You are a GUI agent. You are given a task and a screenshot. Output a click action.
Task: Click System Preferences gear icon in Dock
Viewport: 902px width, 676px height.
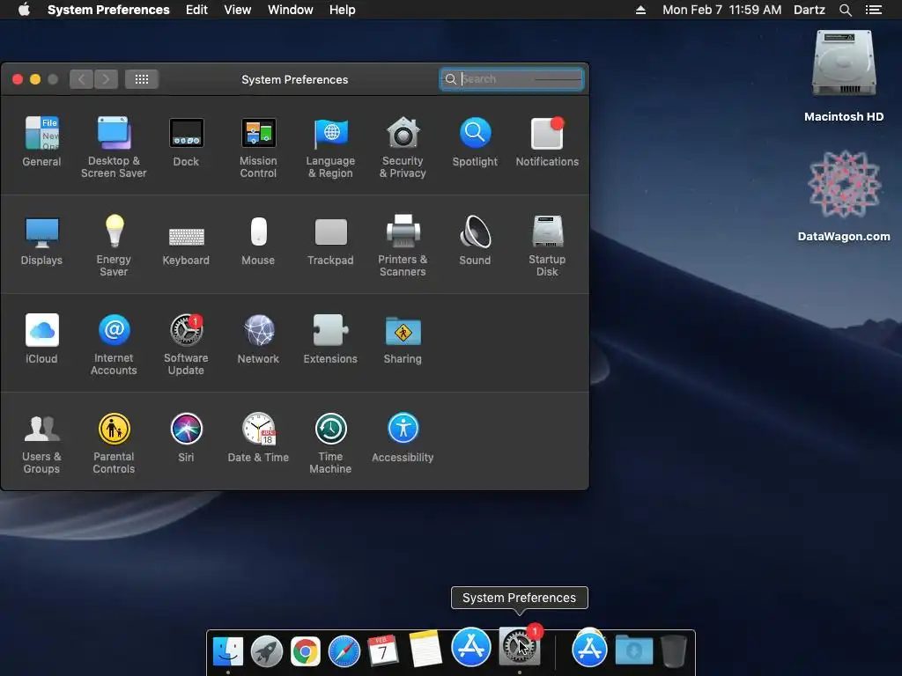(x=520, y=646)
